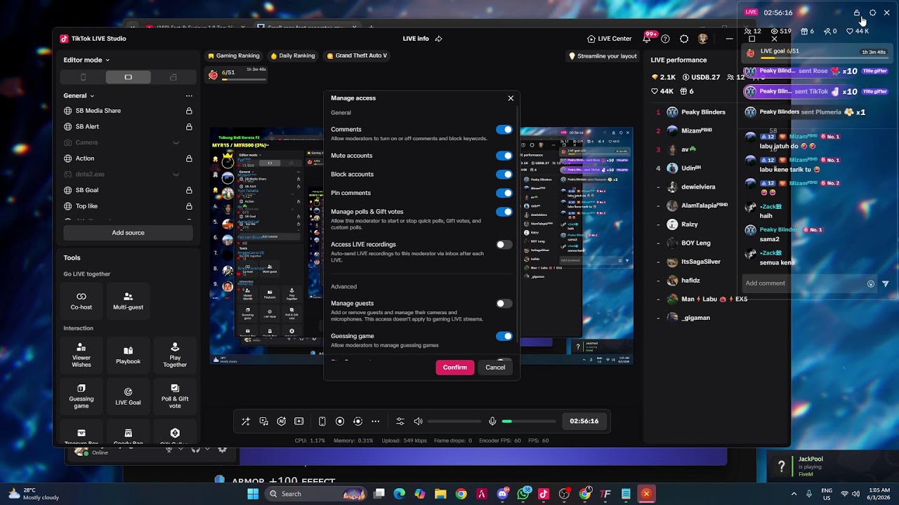Viewport: 899px width, 505px height.
Task: Toggle Mute accounts access
Action: click(x=504, y=156)
